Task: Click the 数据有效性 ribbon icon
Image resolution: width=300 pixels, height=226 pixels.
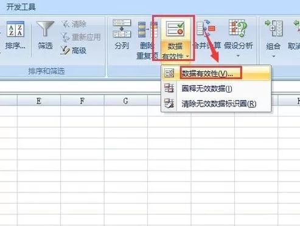Action: coord(175,29)
